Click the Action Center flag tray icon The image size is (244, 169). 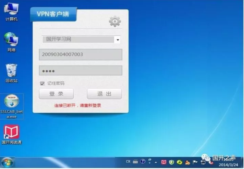(x=195, y=162)
